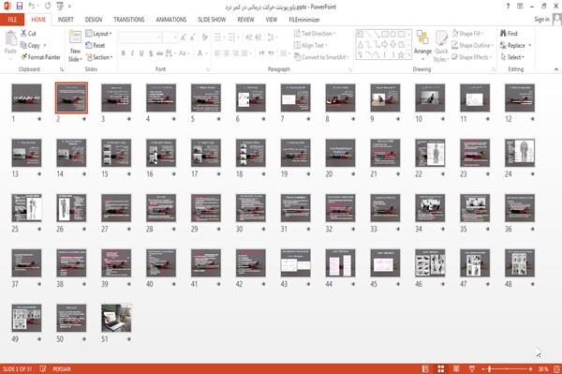The height and width of the screenshot is (374, 562).
Task: Click Sign in link
Action: (541, 19)
